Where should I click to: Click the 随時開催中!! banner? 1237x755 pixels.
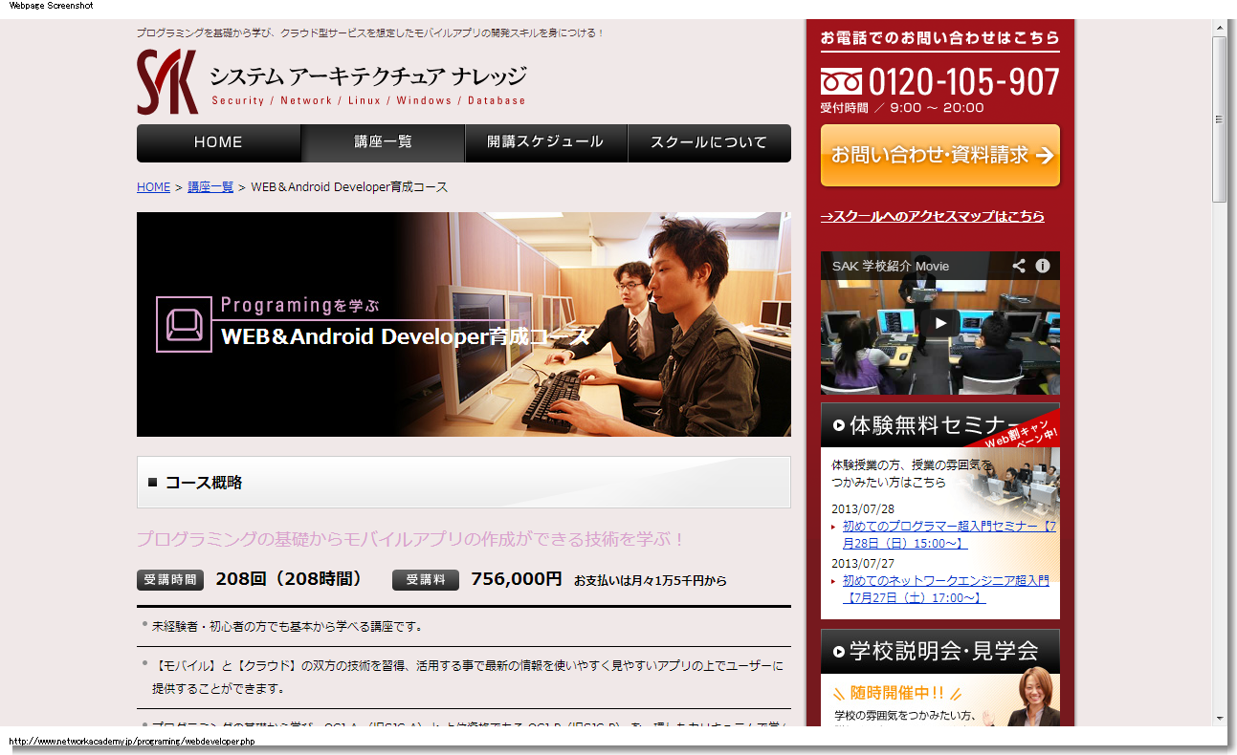(x=896, y=693)
